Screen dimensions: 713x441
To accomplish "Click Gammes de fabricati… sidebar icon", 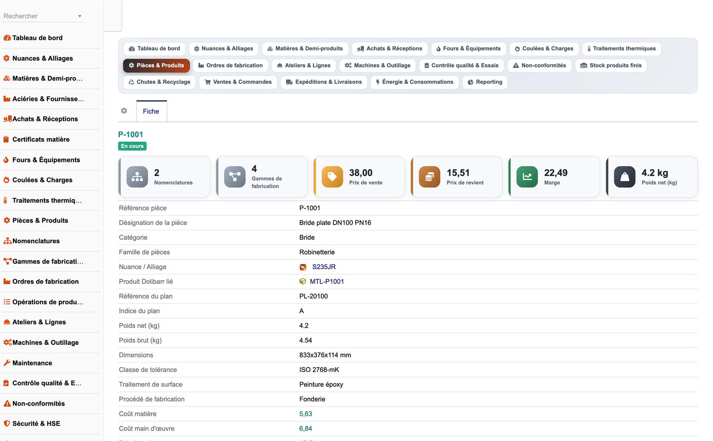I will click(7, 261).
